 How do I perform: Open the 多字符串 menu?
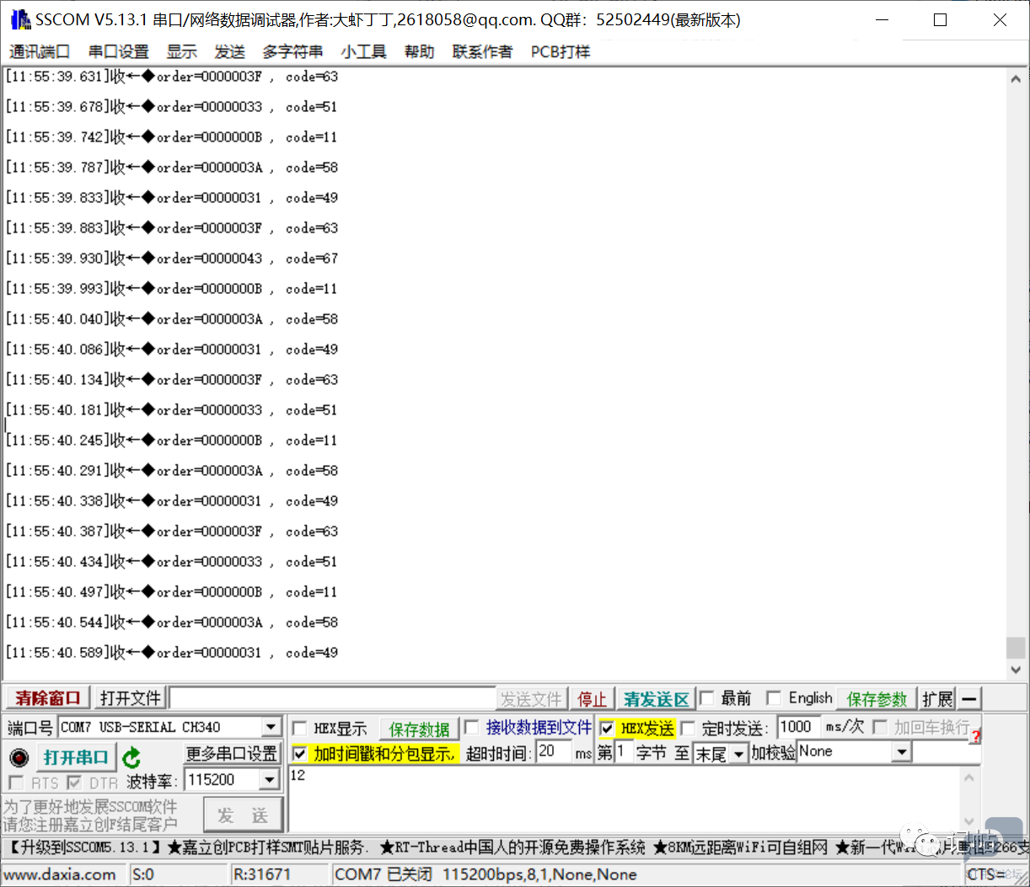click(x=292, y=51)
